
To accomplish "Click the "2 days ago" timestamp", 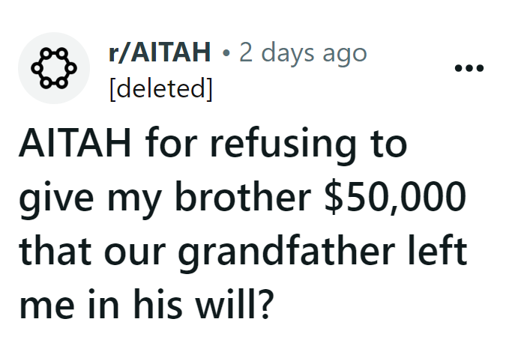I will click(304, 54).
